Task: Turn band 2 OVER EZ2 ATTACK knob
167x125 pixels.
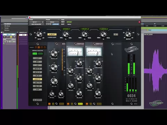Action: pyautogui.click(x=71, y=86)
